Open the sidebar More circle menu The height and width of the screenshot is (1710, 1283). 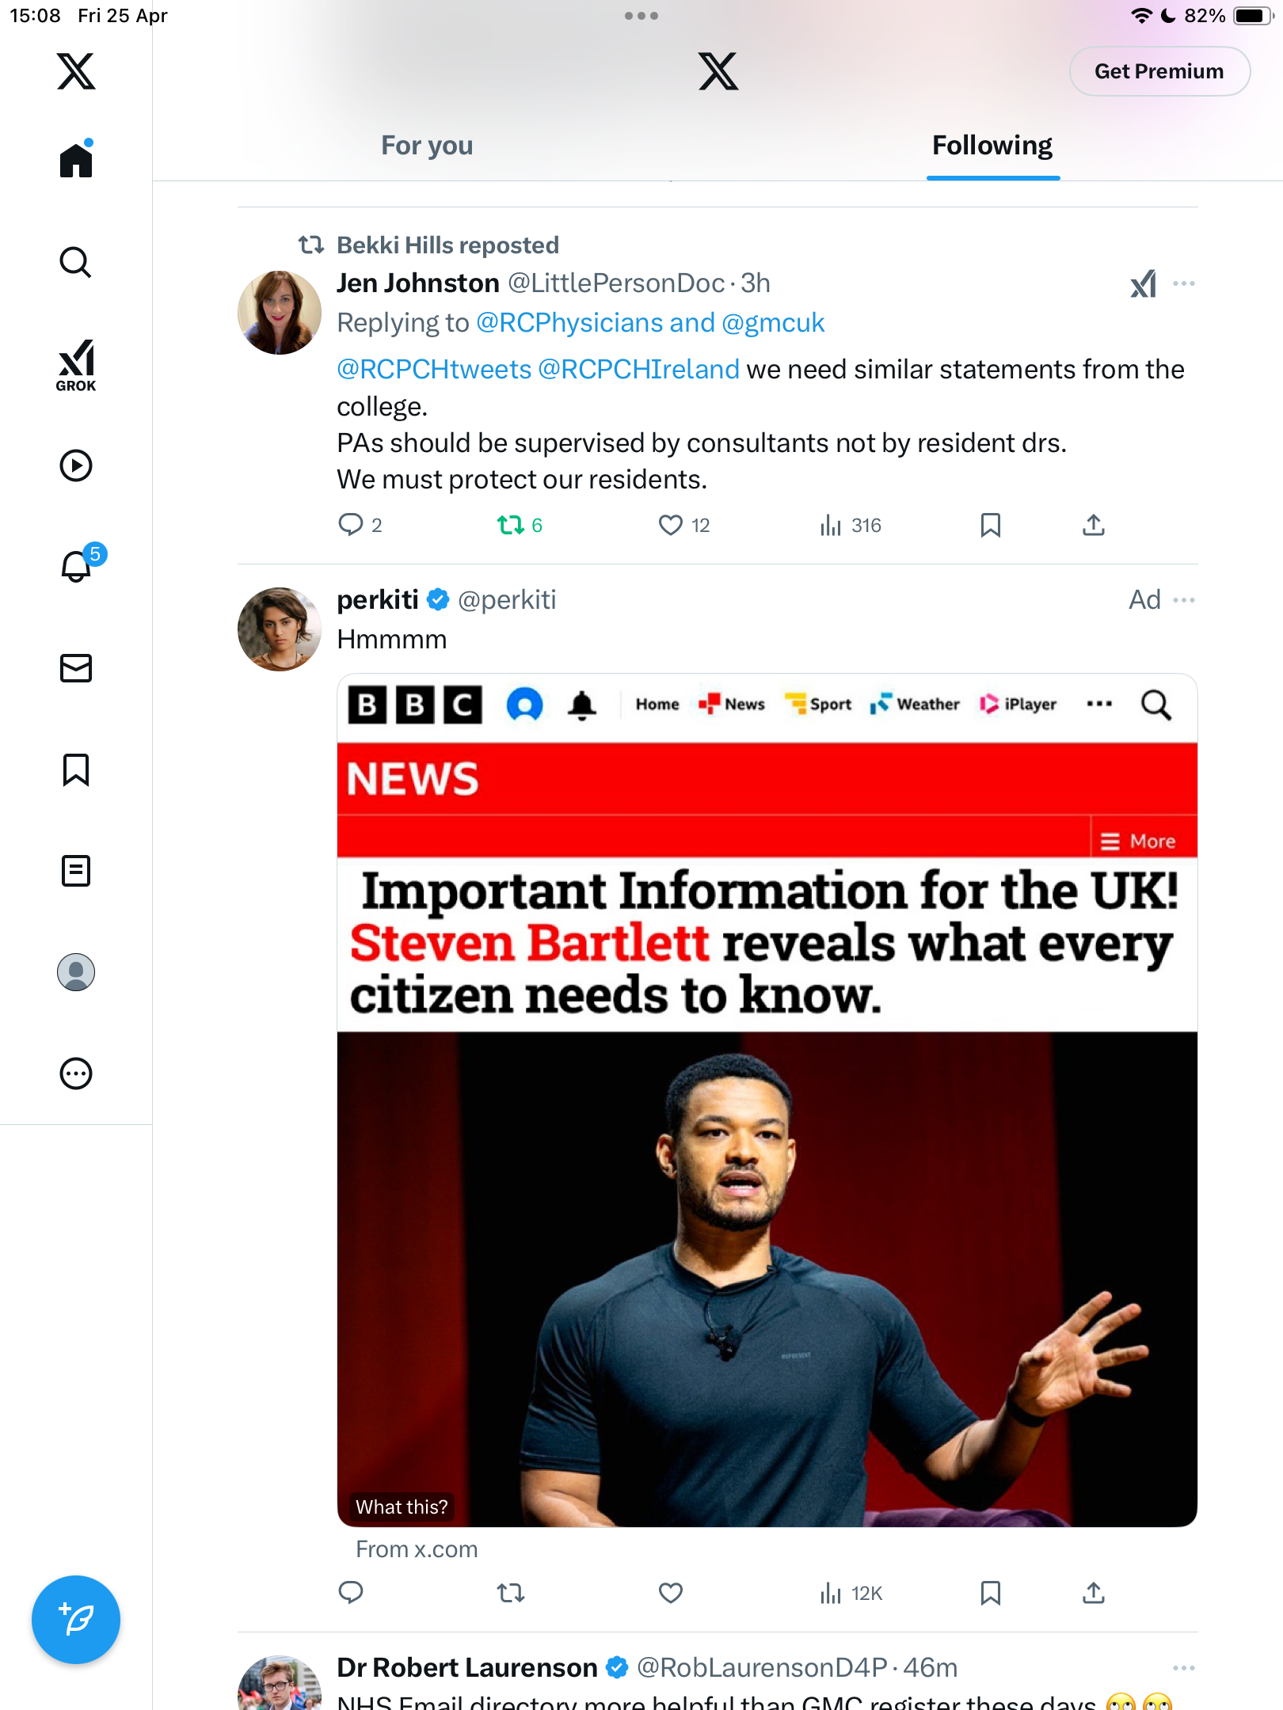coord(76,1073)
